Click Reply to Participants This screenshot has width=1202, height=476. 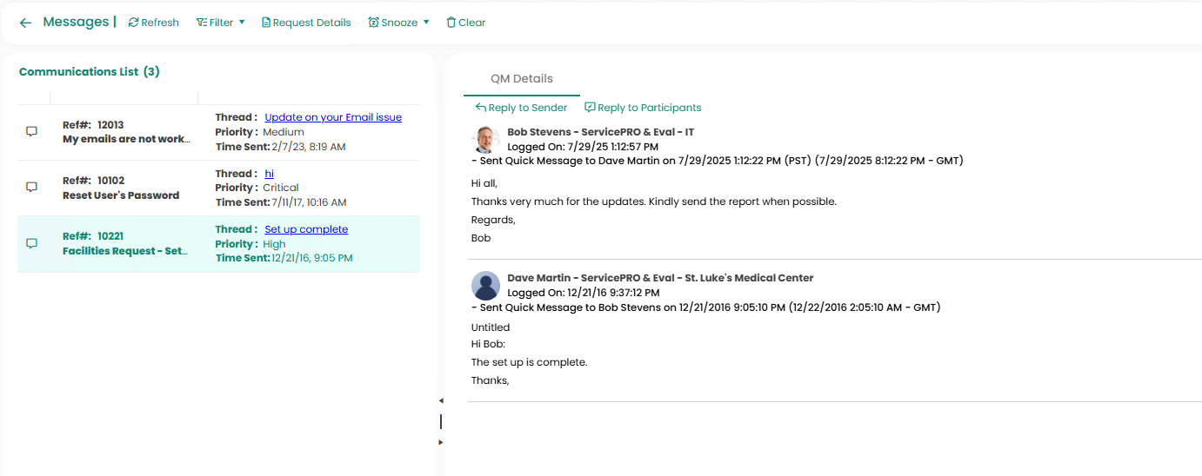[643, 108]
